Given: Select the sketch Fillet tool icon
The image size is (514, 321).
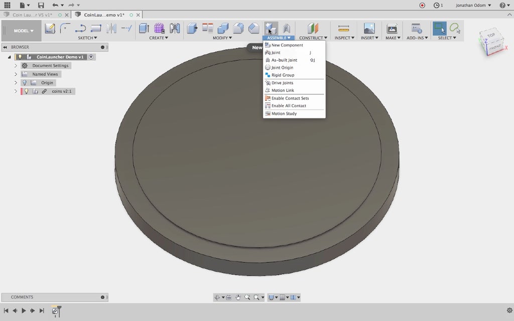Looking at the screenshot, I should pos(65,28).
